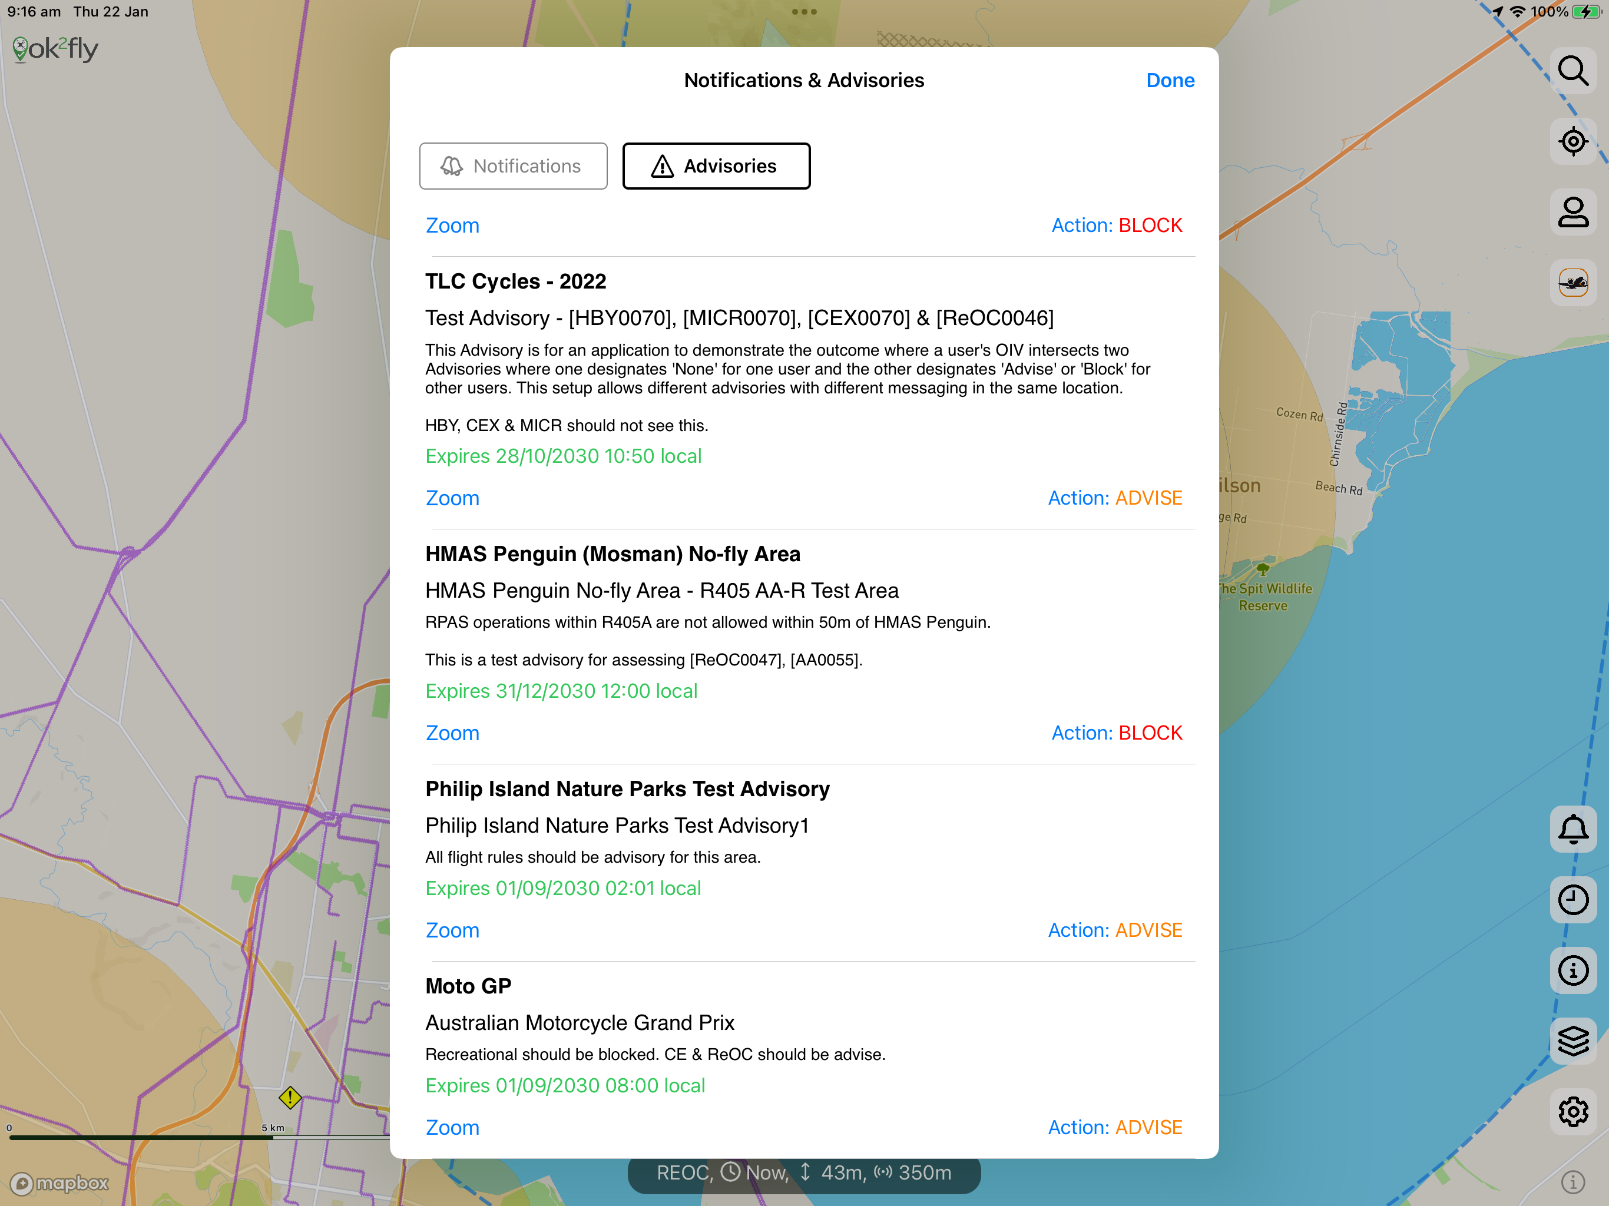
Task: Open the circled info icon in sidebar
Action: 1572,970
